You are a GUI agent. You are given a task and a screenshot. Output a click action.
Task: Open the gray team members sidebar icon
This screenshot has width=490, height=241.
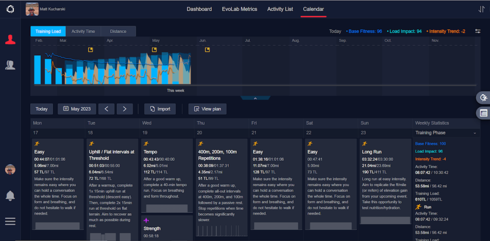click(11, 65)
